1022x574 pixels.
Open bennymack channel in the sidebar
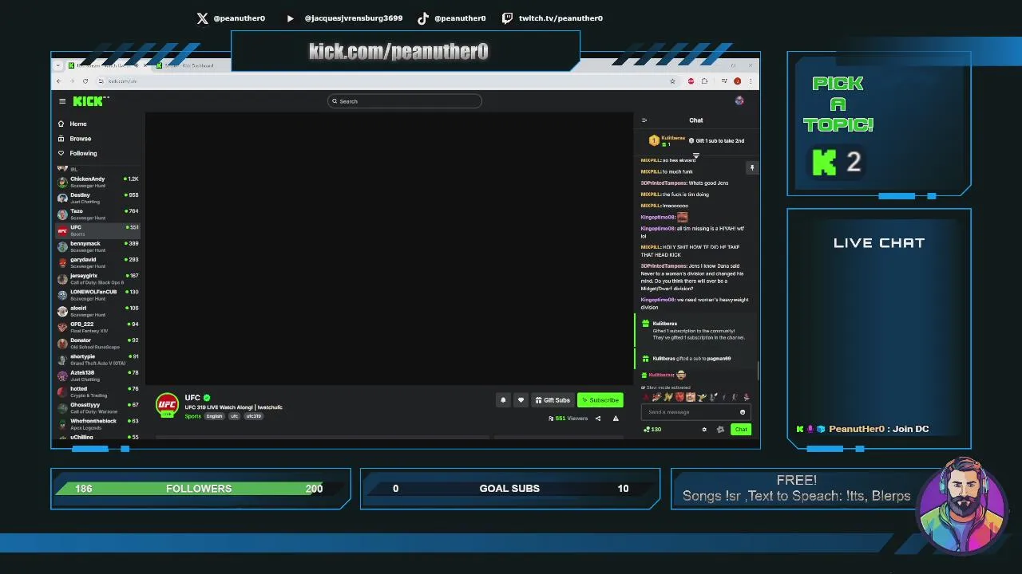point(98,246)
